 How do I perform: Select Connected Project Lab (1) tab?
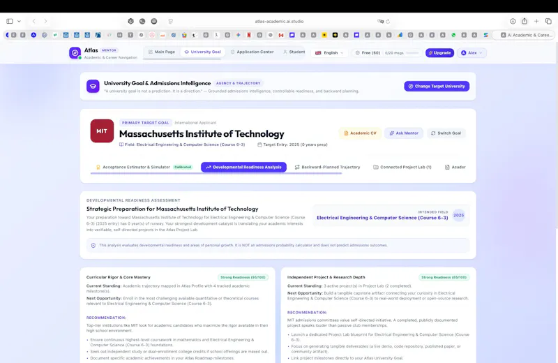click(x=402, y=167)
